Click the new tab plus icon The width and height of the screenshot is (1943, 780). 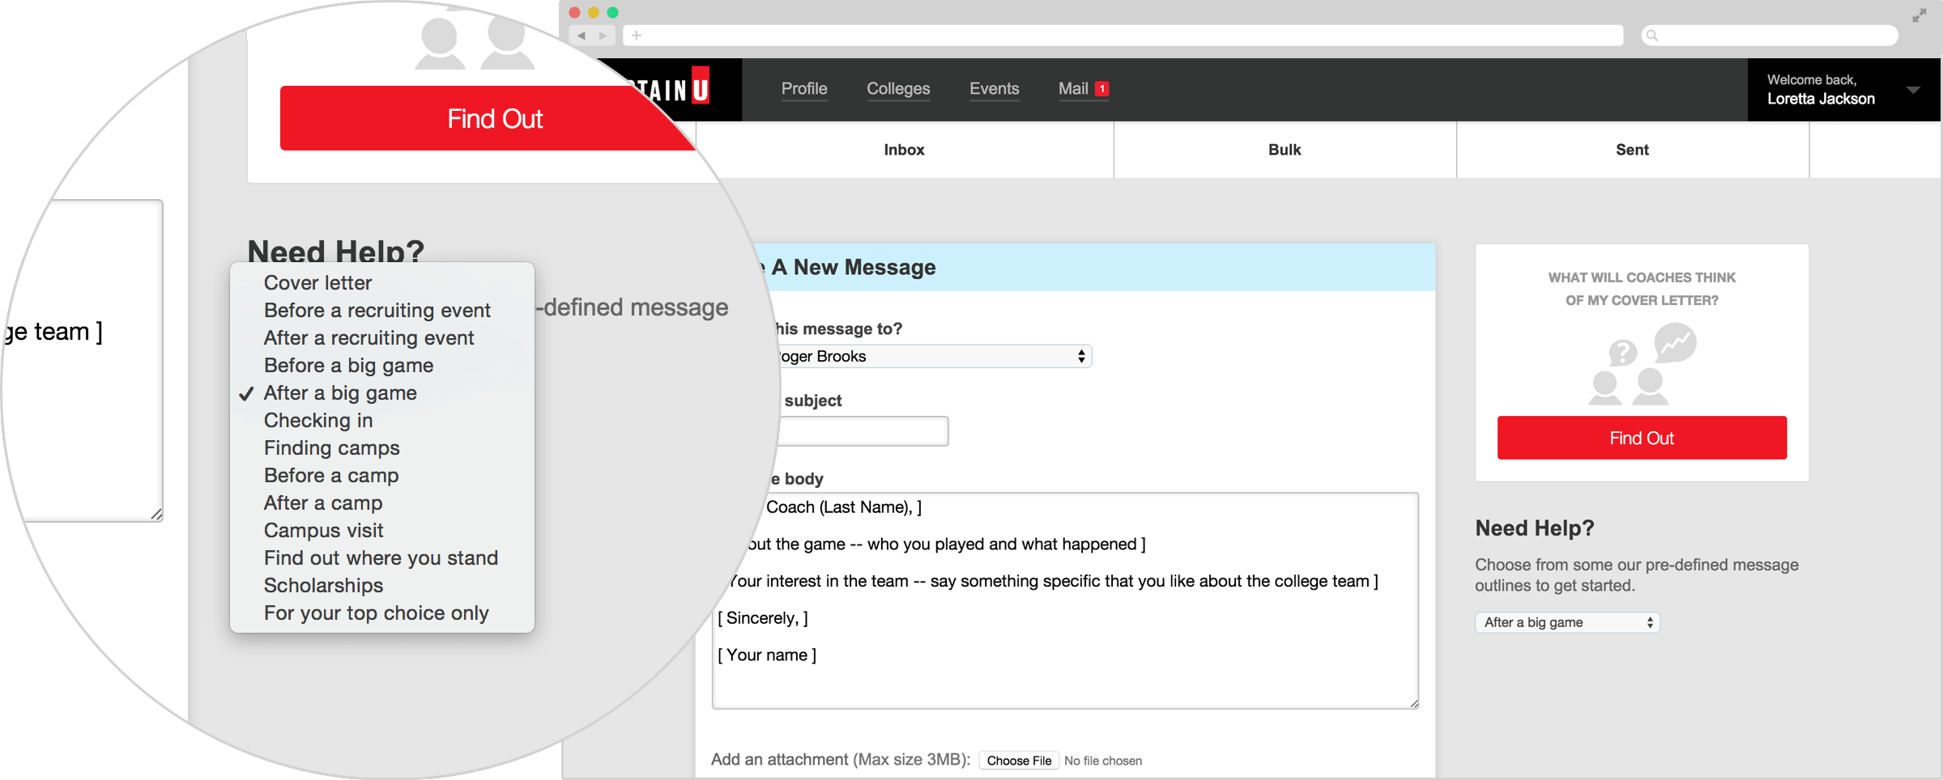pyautogui.click(x=637, y=36)
